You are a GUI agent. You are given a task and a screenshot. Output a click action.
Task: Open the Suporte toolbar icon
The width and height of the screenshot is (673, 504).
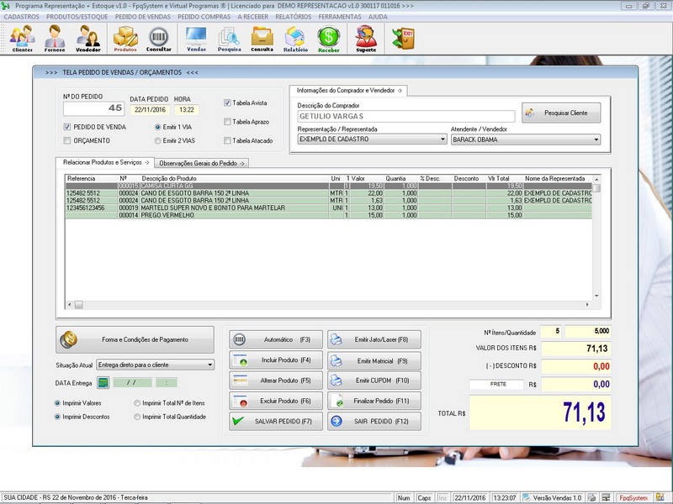coord(366,38)
